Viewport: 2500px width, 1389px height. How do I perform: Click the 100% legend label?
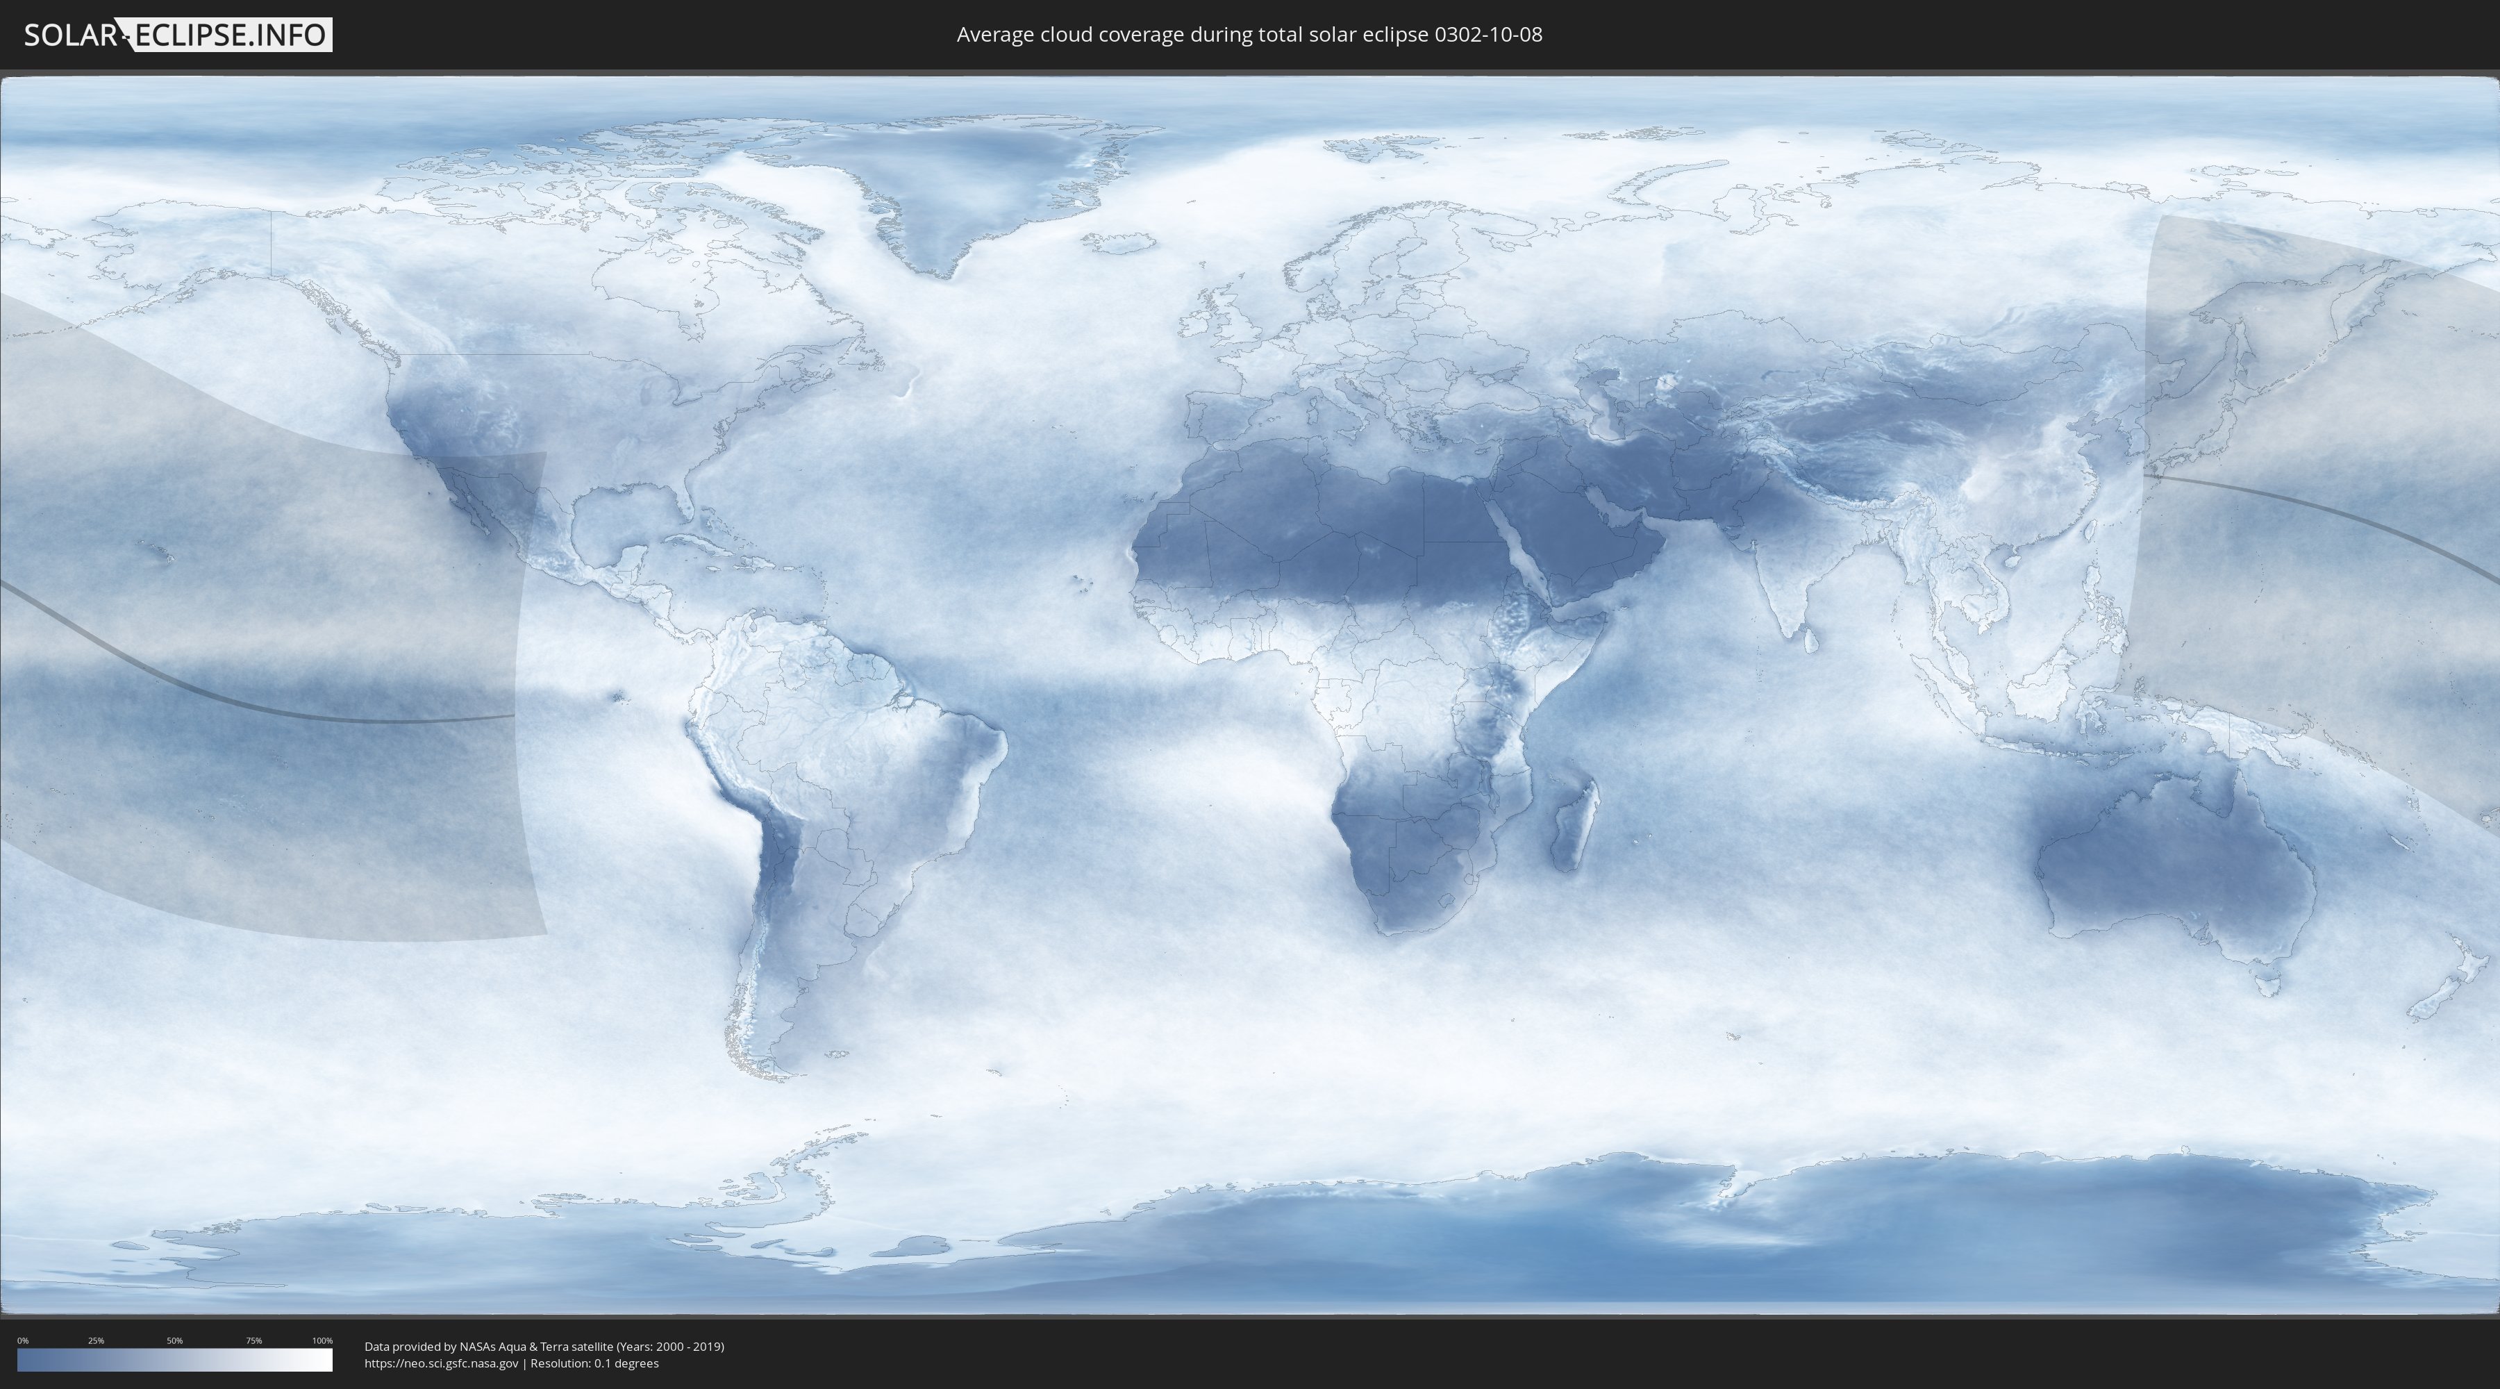[322, 1340]
